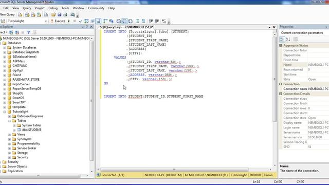Viewport: 329px width, 185px height.
Task: Select the SQLQuery1.sql tab
Action: tap(126, 27)
